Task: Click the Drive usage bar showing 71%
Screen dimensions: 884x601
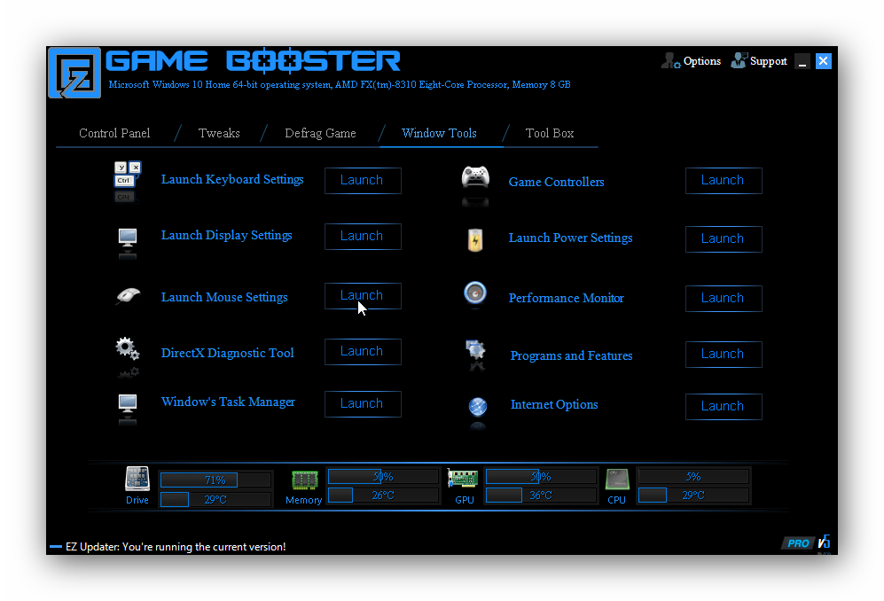Action: pyautogui.click(x=215, y=480)
